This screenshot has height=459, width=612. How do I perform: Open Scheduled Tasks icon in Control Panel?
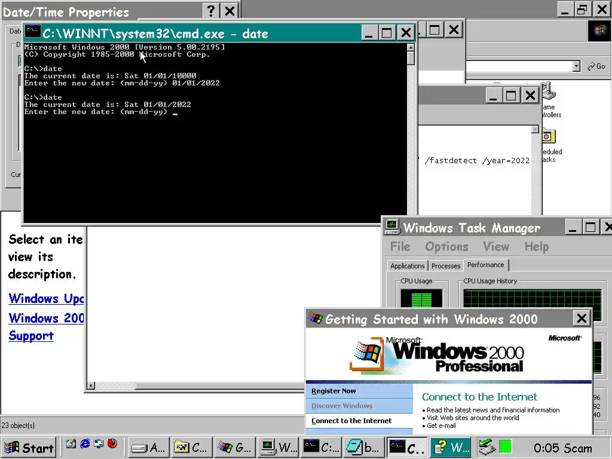(550, 146)
